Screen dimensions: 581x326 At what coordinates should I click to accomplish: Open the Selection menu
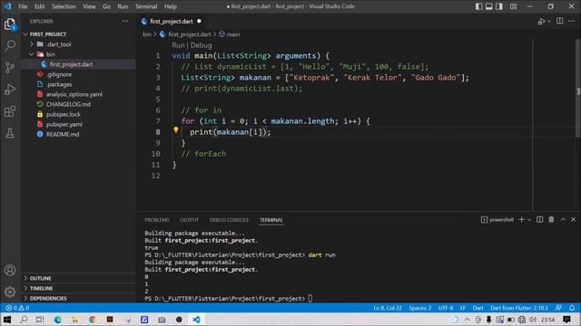tap(64, 6)
